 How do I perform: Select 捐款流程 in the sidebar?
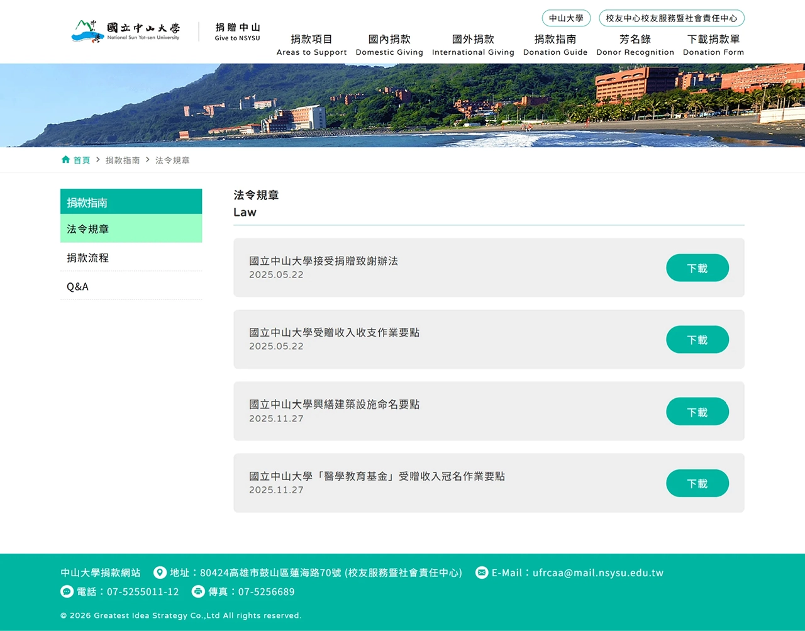coord(131,257)
